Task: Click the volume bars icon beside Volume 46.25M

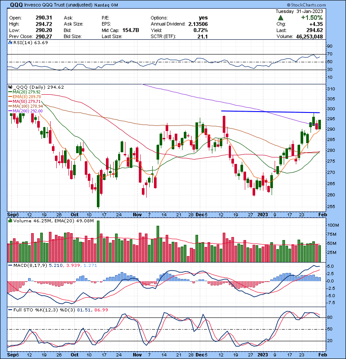Action: (10, 221)
